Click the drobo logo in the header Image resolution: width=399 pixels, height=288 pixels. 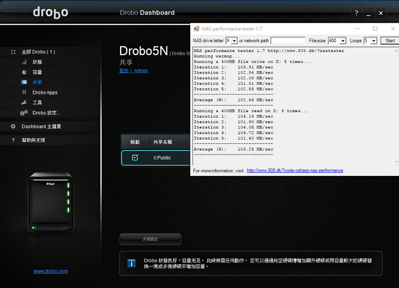click(x=50, y=12)
